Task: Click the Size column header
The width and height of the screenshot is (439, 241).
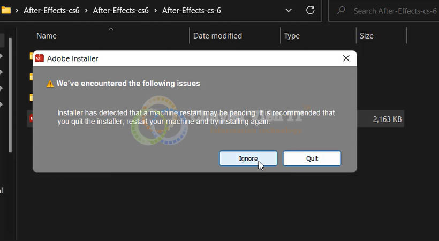Action: [x=367, y=36]
